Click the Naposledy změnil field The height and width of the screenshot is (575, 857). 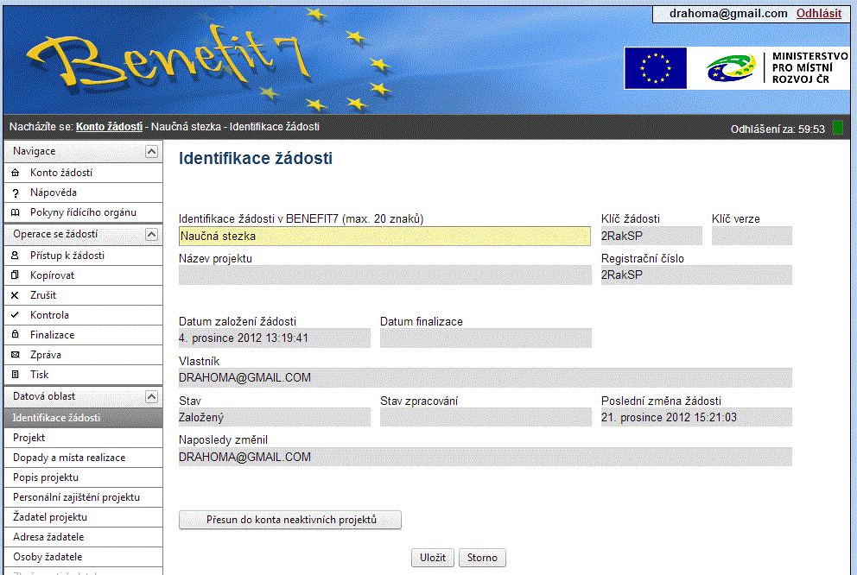pos(486,457)
